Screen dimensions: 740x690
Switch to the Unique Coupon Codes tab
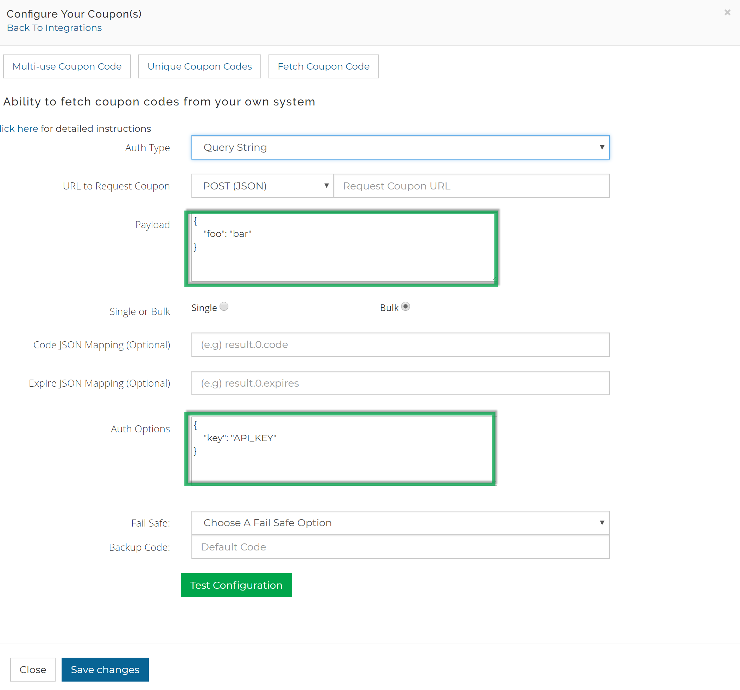200,66
